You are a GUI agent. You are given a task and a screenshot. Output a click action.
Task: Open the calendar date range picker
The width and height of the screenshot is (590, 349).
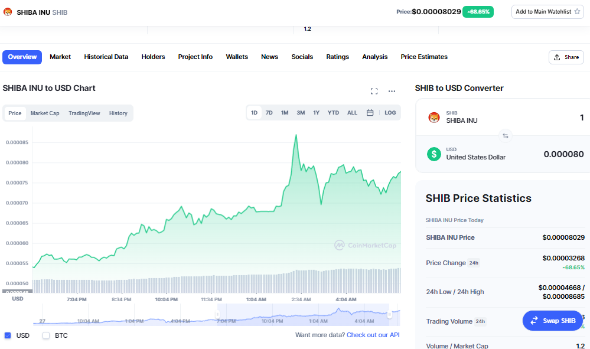370,112
